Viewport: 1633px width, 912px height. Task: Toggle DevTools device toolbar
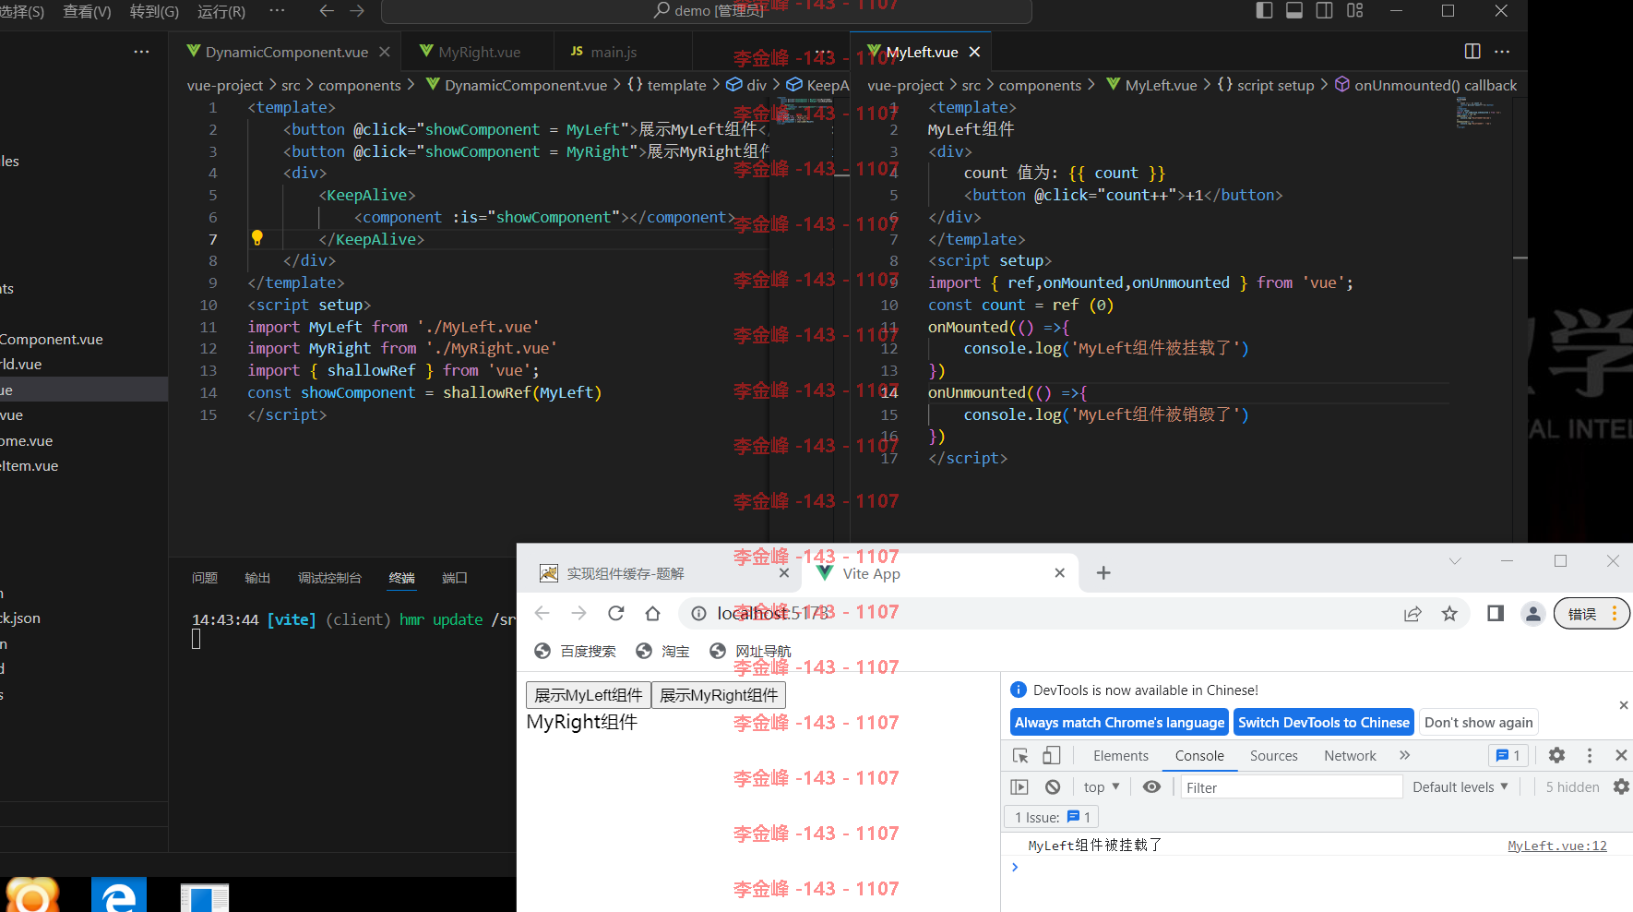(x=1051, y=755)
